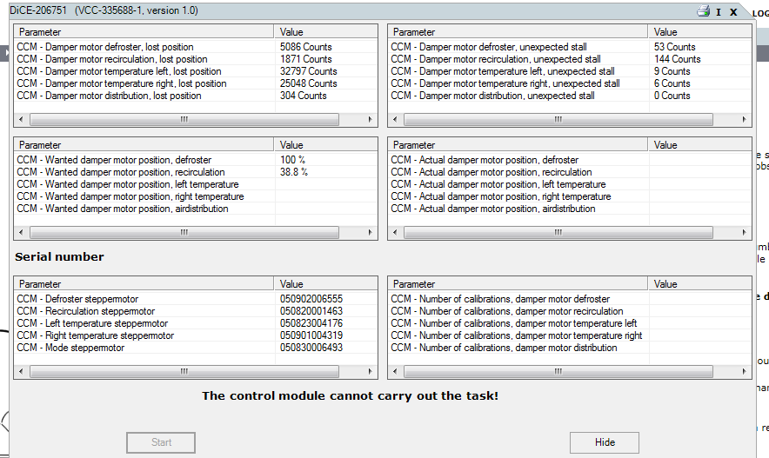Screen dimensions: 769x458
Task: Click Value column header in unexpected stall table
Action: click(665, 32)
